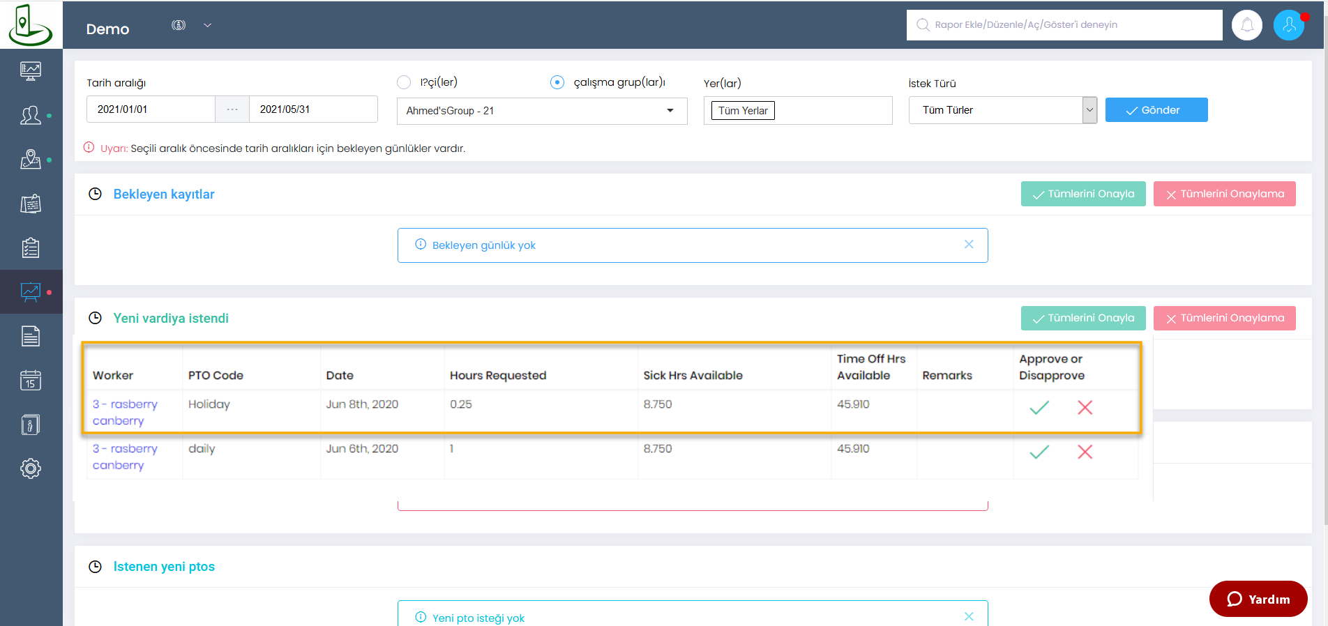Open the calendar icon in sidebar
Viewport: 1328px width, 626px height.
coord(31,380)
